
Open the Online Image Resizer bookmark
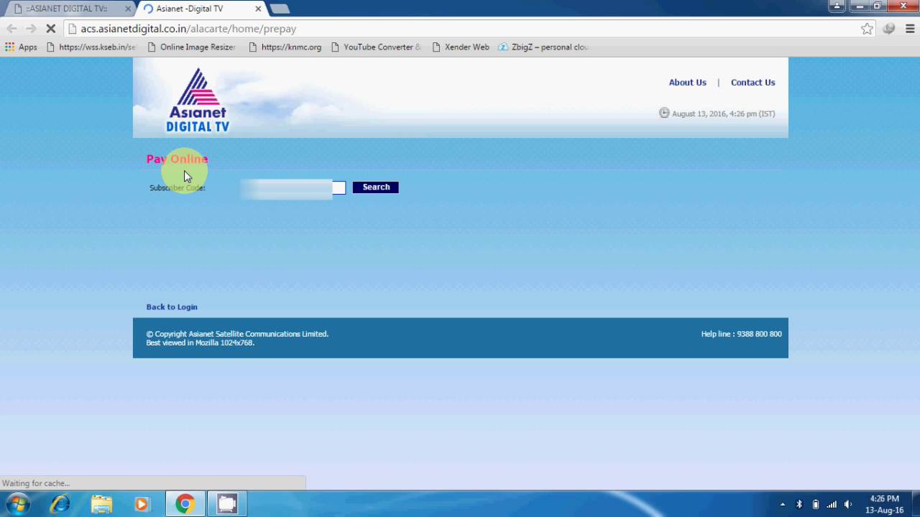[x=191, y=47]
